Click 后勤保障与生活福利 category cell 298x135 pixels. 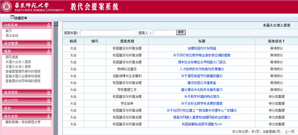coord(127,76)
